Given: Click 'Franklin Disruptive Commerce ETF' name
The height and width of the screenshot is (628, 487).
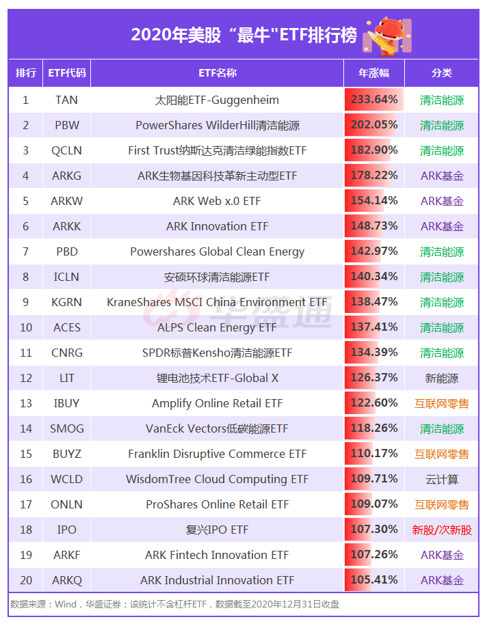Looking at the screenshot, I should (x=218, y=454).
